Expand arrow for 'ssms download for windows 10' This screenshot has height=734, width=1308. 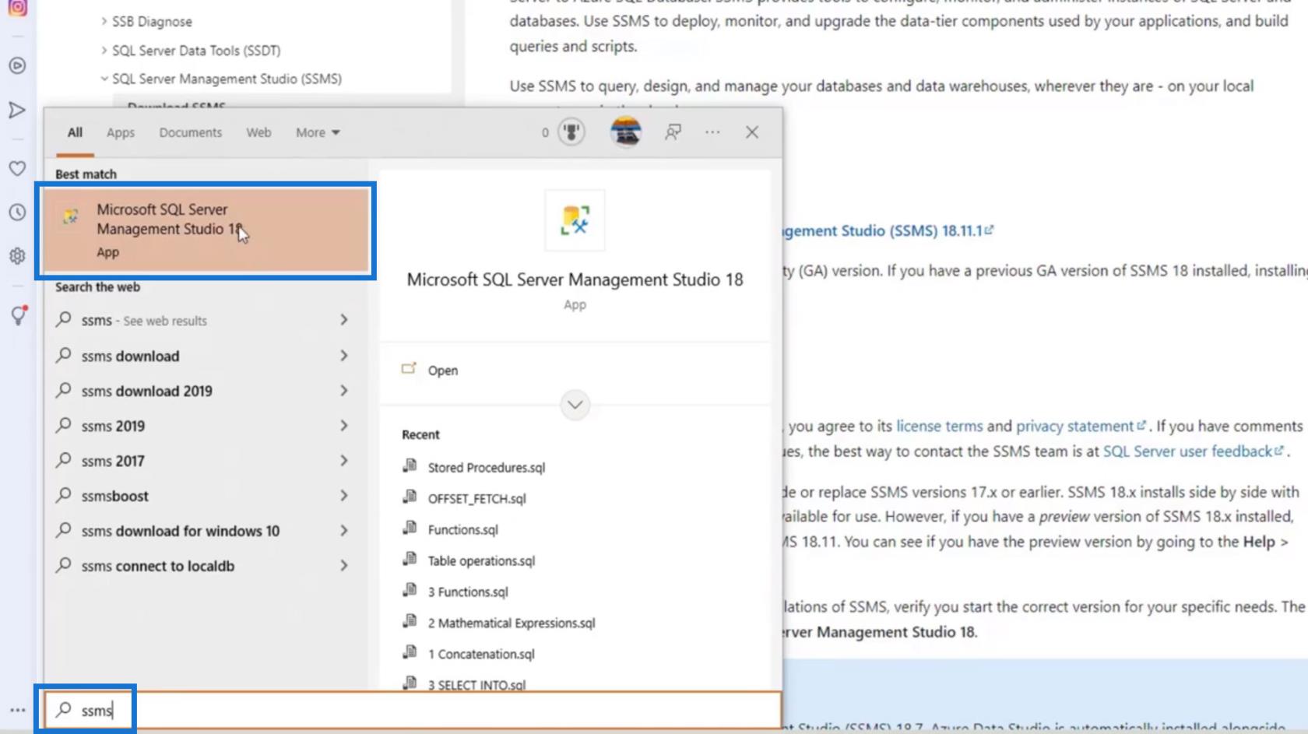pos(344,531)
